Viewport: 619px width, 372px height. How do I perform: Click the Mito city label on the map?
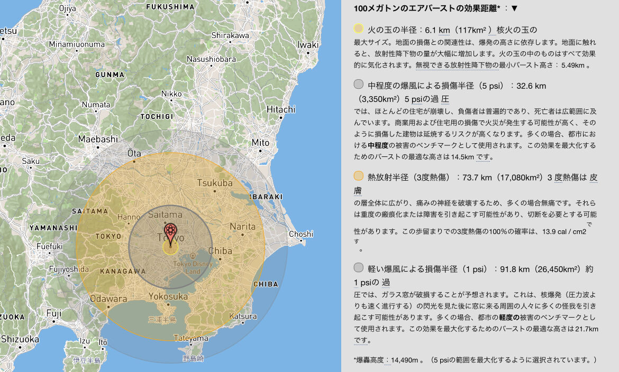tap(260, 143)
